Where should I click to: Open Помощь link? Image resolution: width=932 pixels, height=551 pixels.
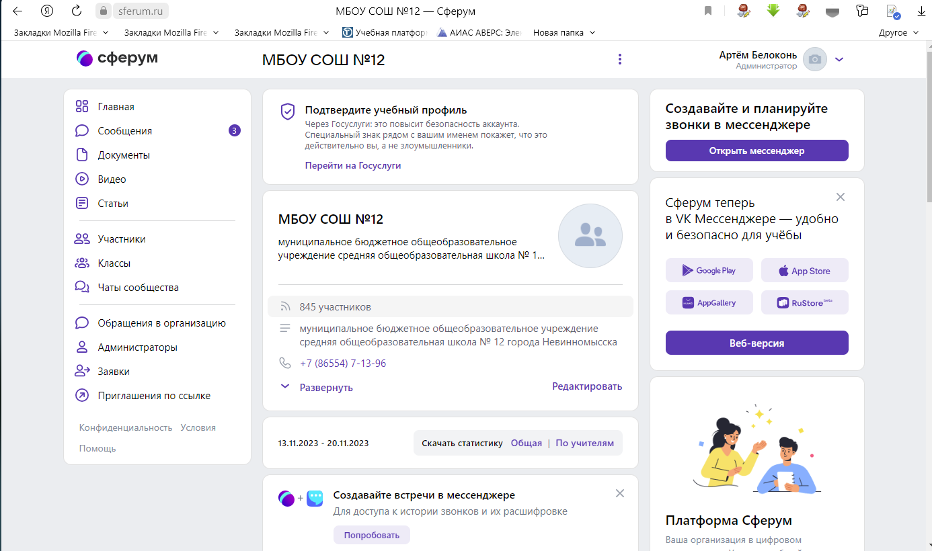pos(98,448)
